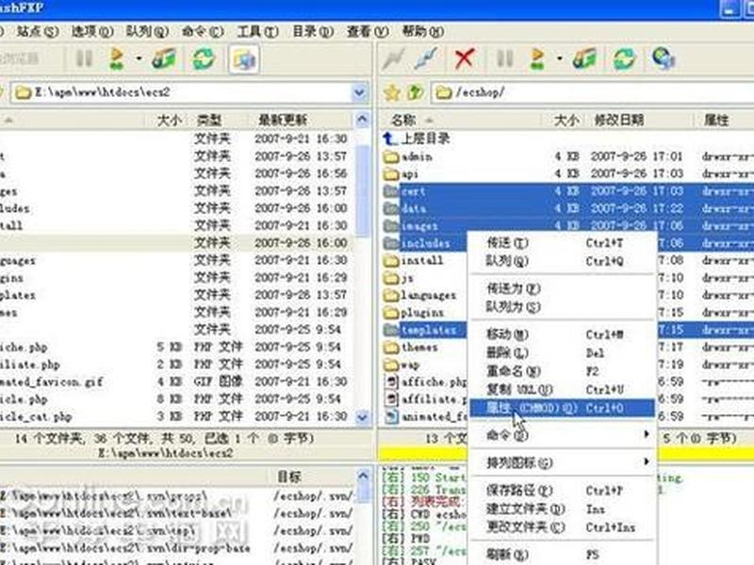Expand the 排列图标(G) submenu
The height and width of the screenshot is (565, 754).
click(647, 461)
